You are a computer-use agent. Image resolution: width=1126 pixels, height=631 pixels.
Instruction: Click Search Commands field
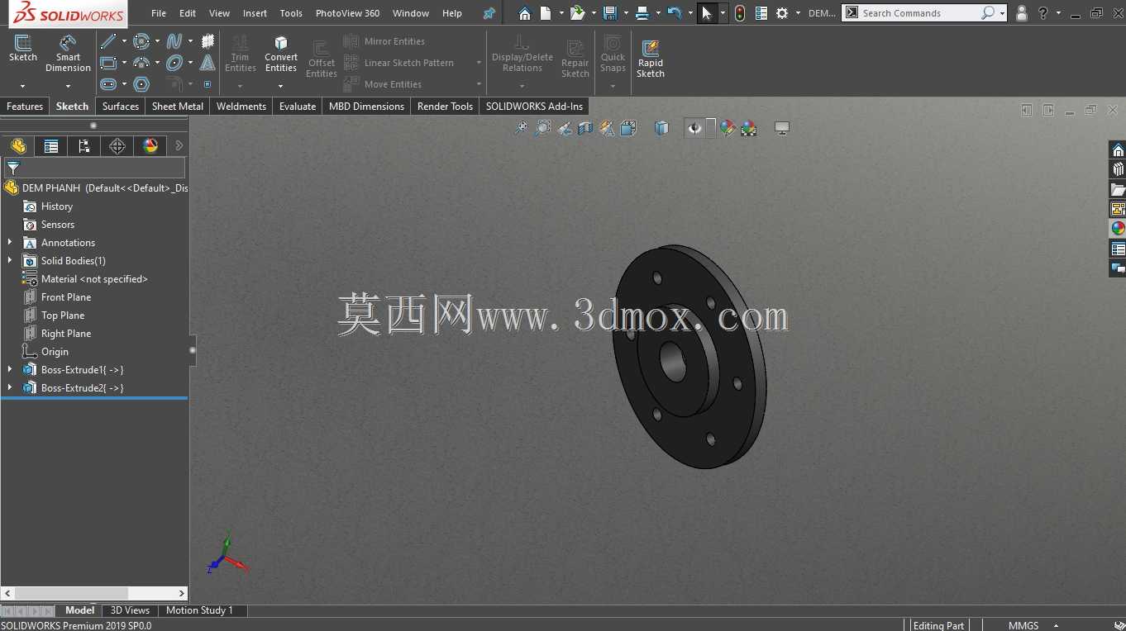pos(919,13)
